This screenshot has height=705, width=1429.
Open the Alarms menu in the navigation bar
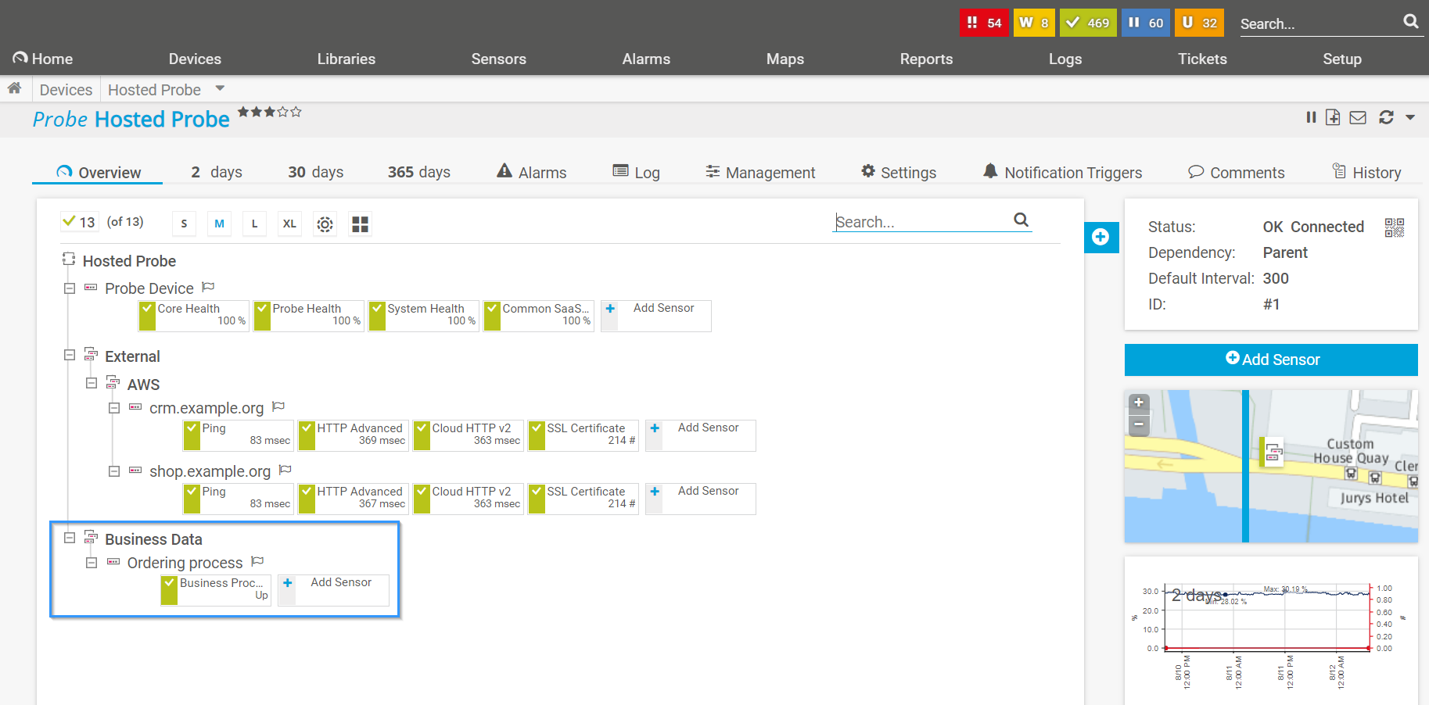tap(646, 59)
